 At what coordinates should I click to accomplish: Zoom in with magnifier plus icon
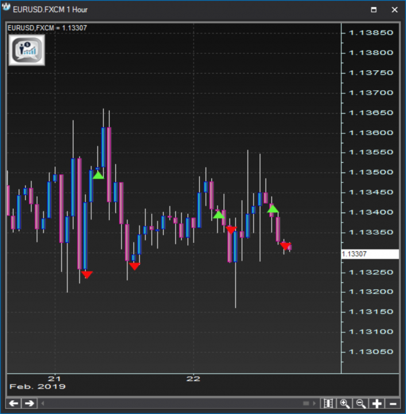click(x=345, y=404)
